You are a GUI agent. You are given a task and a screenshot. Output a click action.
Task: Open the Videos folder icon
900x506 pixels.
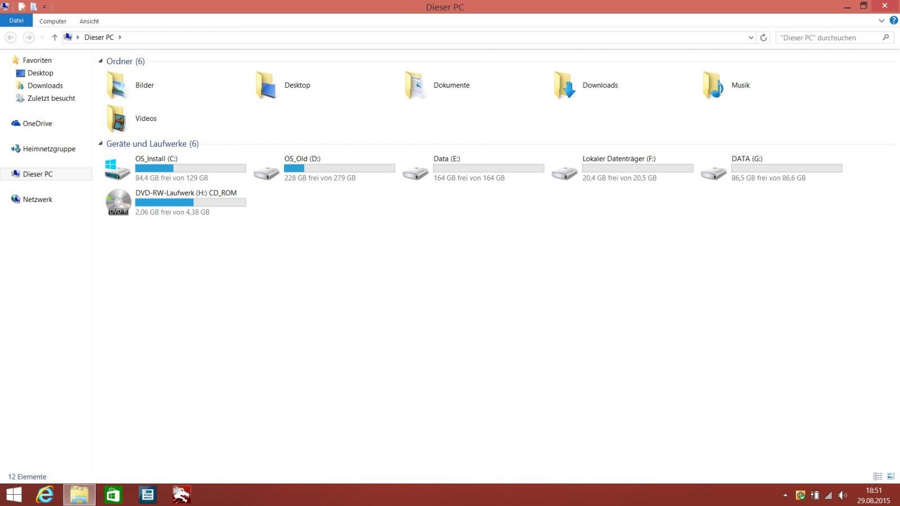117,119
